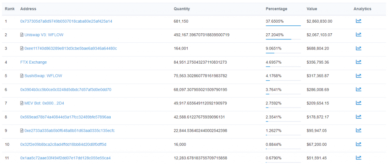388x165 pixels.
Task: Open address 0x569ead78b74a40844d3a17fcc32489bfe57896aa
Action: [65, 117]
